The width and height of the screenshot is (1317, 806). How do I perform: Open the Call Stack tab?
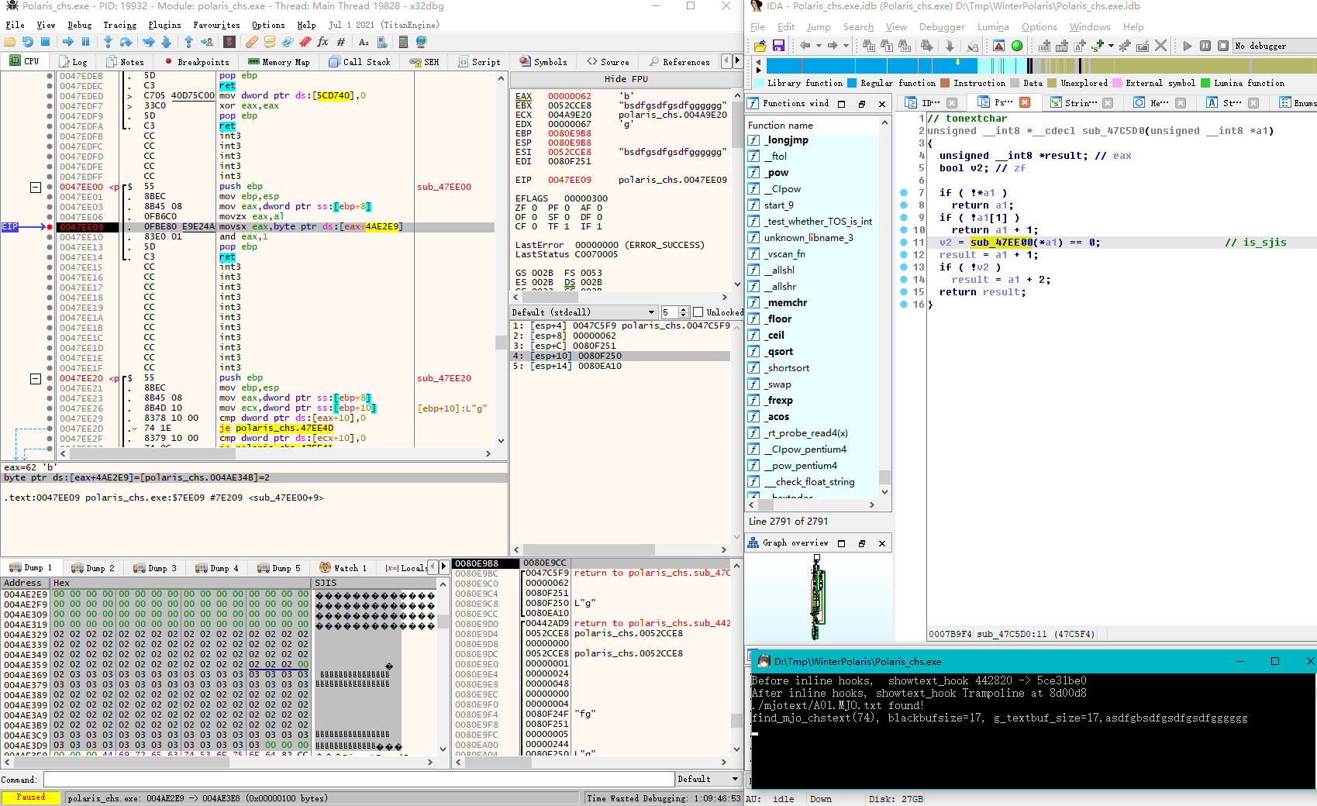[360, 62]
